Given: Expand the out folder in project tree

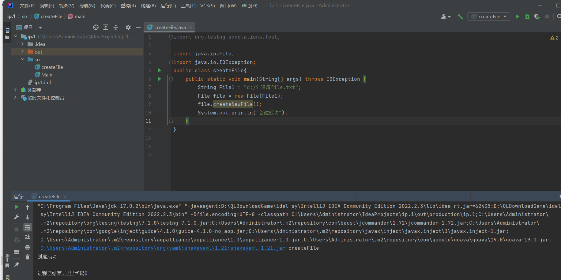Looking at the screenshot, I should [x=22, y=52].
